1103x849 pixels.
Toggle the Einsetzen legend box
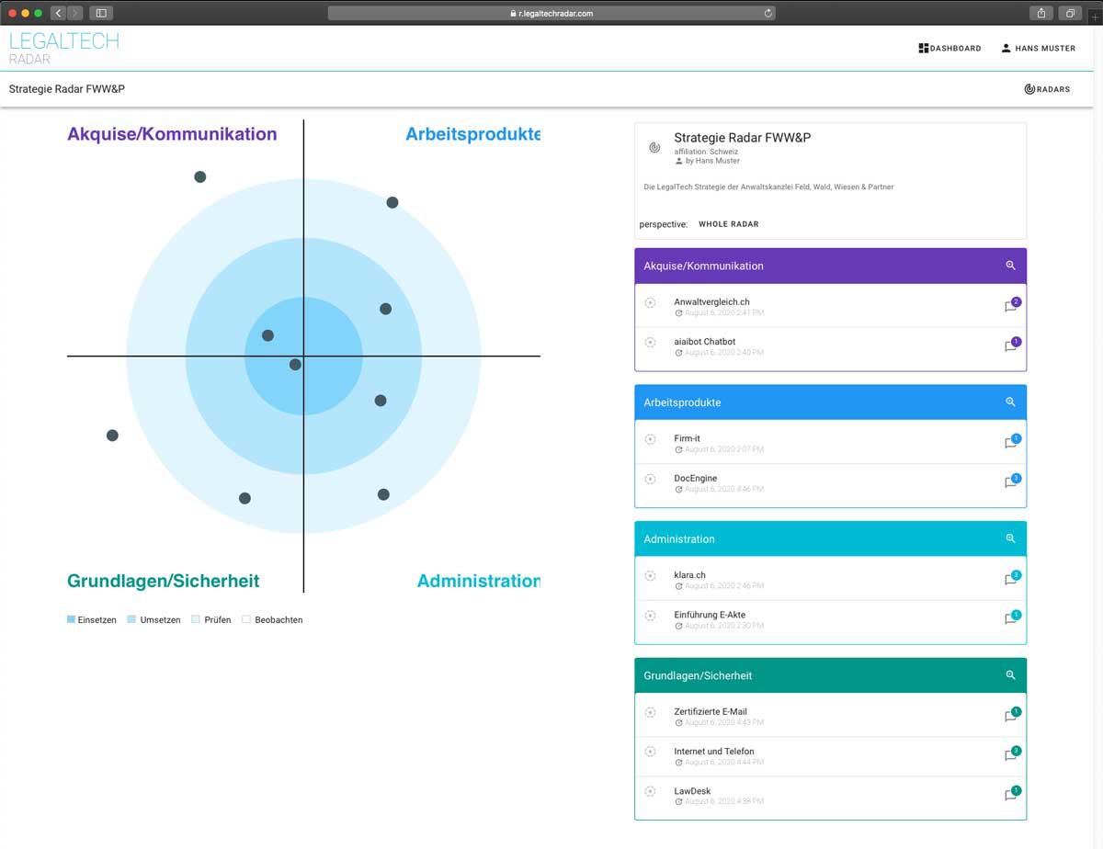pos(72,620)
